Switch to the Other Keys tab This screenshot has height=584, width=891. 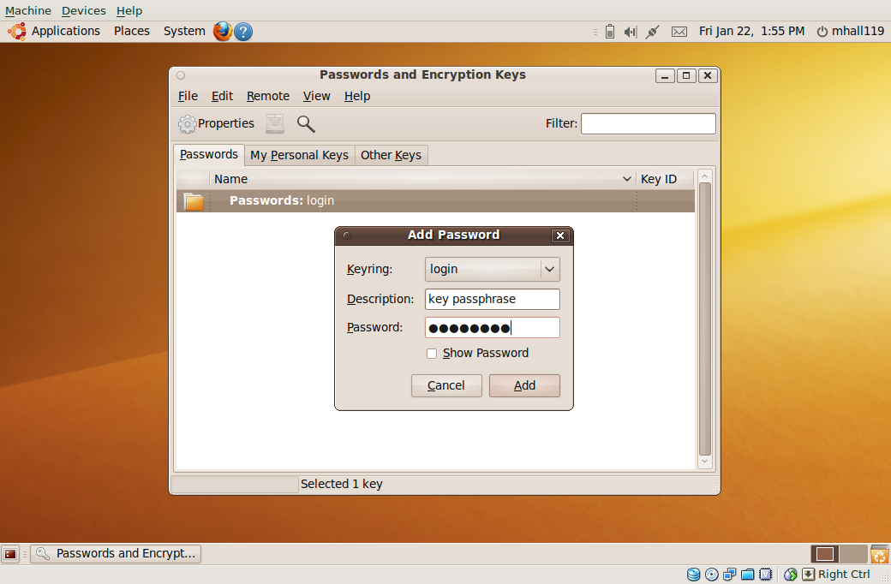(x=391, y=155)
